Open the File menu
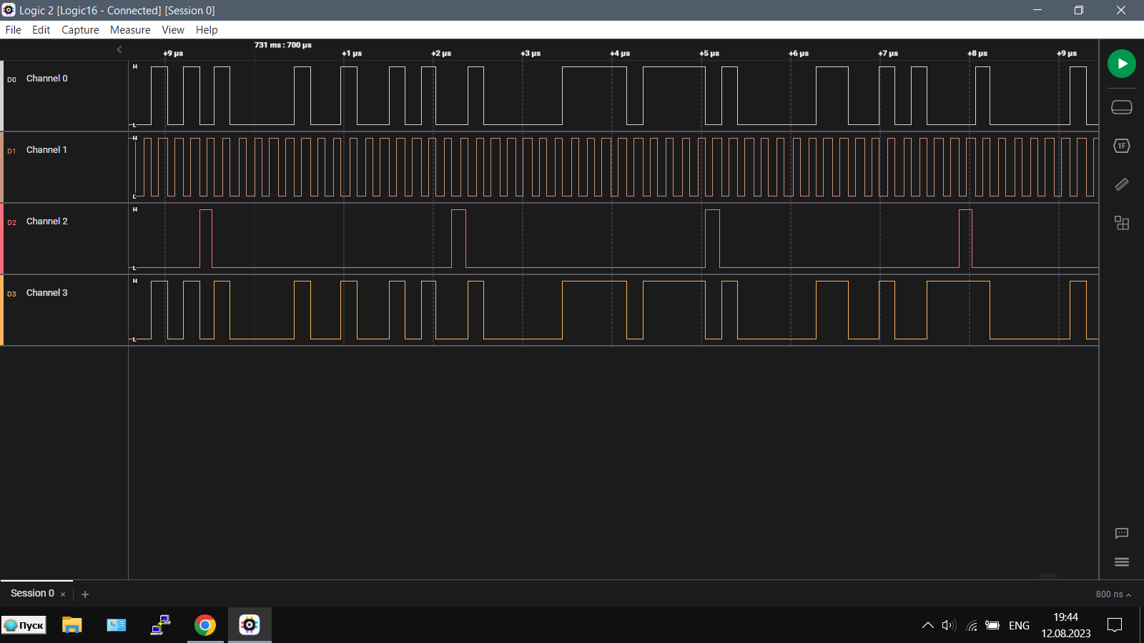This screenshot has height=643, width=1144. pyautogui.click(x=14, y=30)
